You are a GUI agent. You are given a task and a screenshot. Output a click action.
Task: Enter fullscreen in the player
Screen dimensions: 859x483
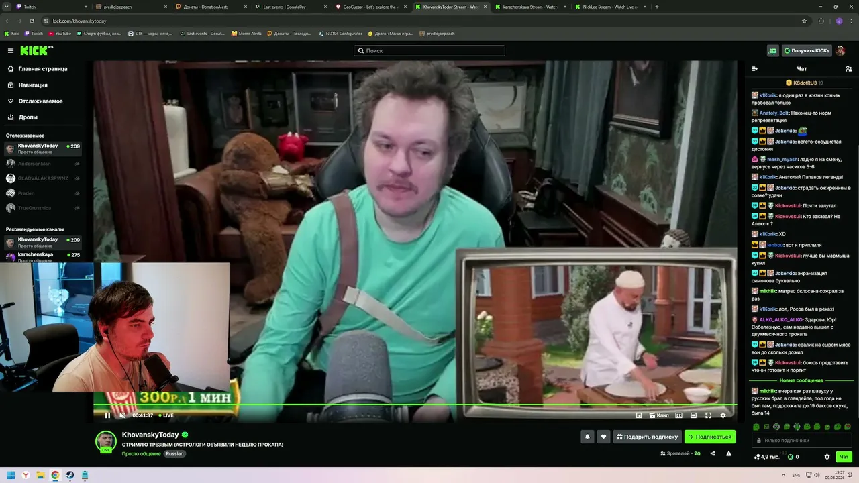(x=708, y=415)
